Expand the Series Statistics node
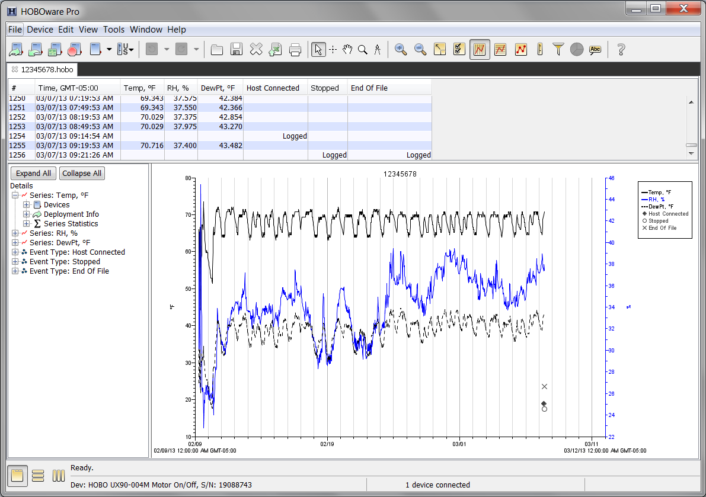Viewport: 706px width, 497px height. [x=26, y=224]
